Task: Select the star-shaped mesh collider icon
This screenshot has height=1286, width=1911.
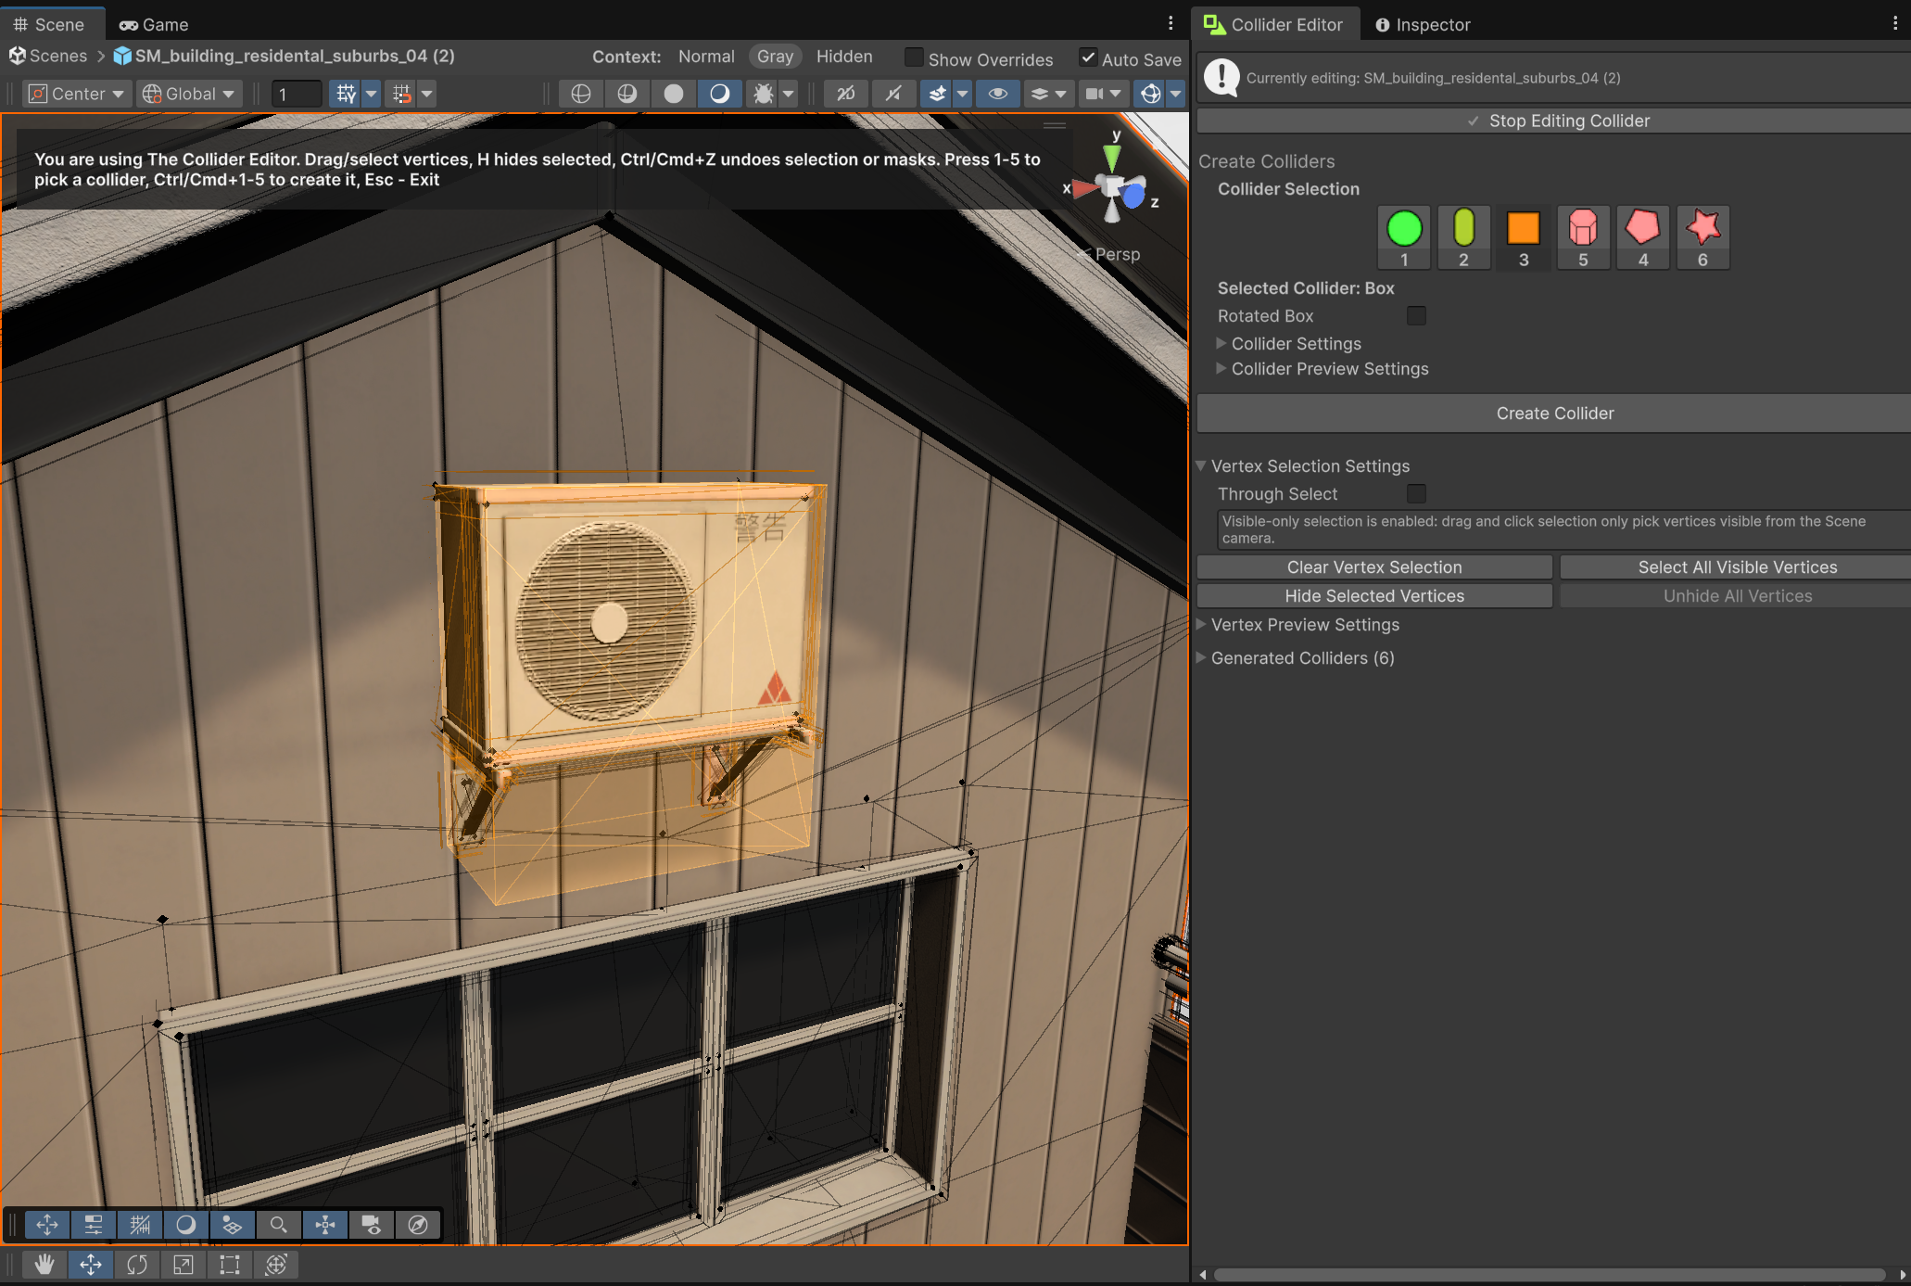Action: click(x=1702, y=229)
